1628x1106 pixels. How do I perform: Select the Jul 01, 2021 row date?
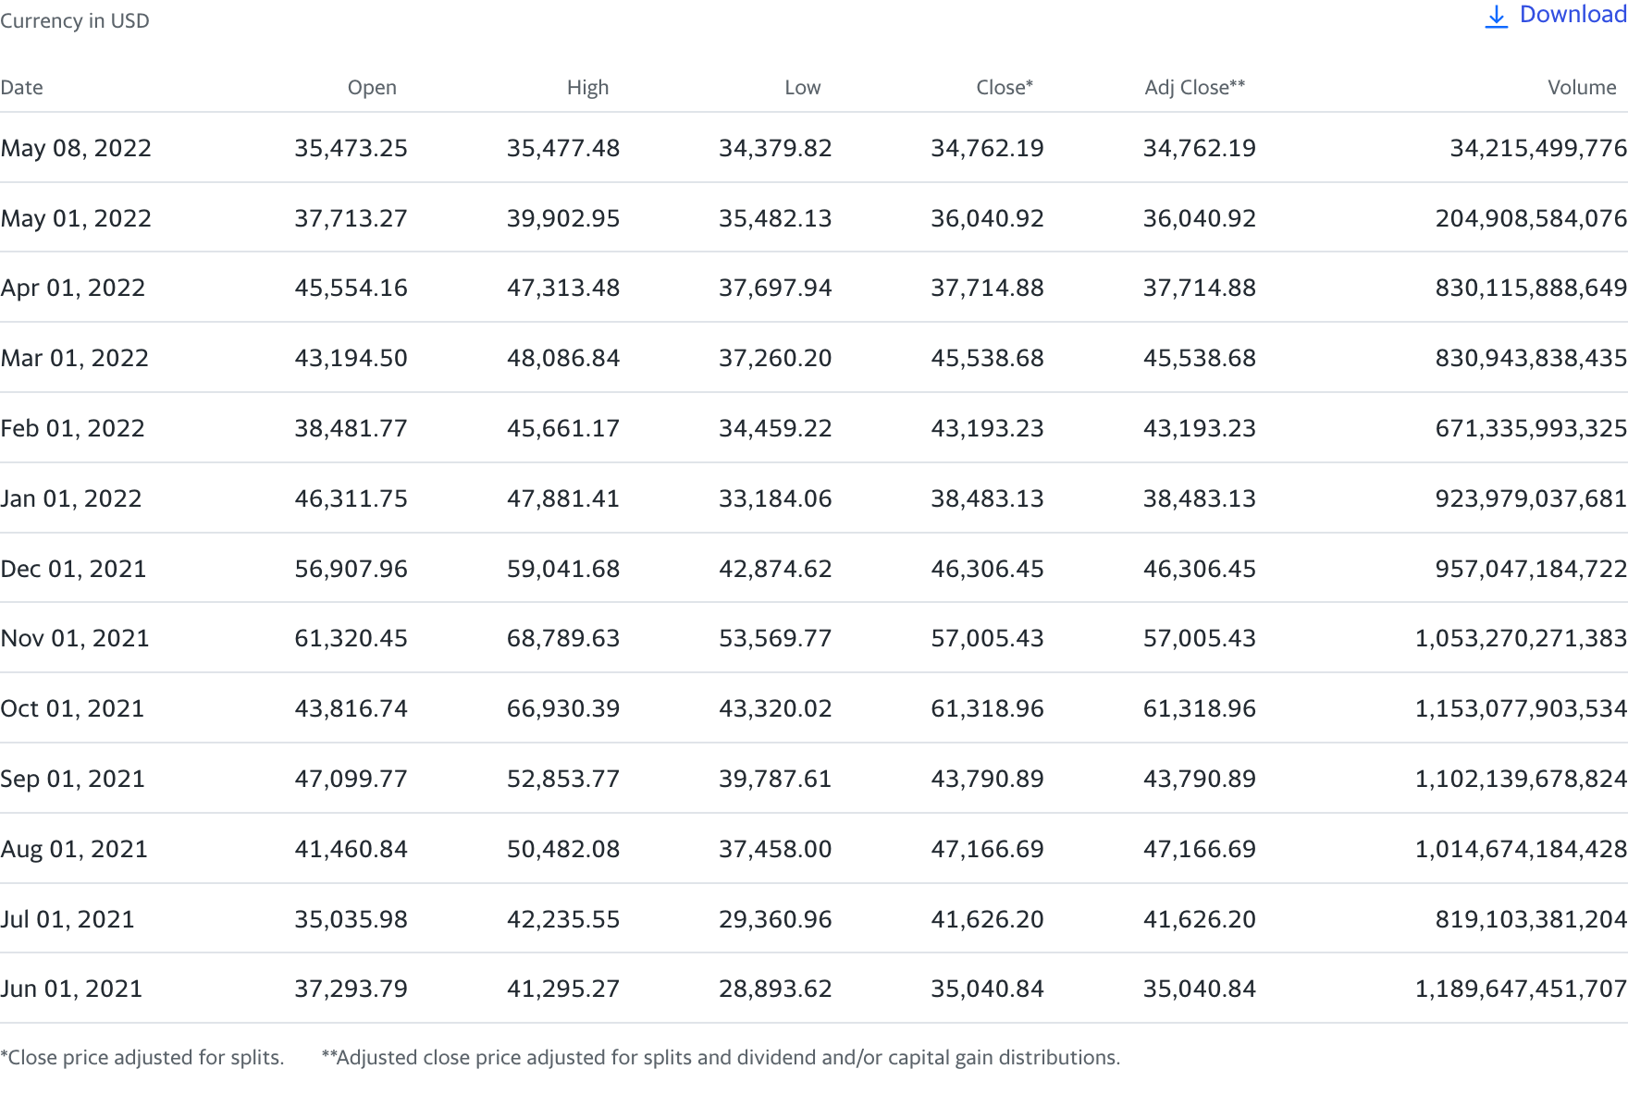point(68,920)
